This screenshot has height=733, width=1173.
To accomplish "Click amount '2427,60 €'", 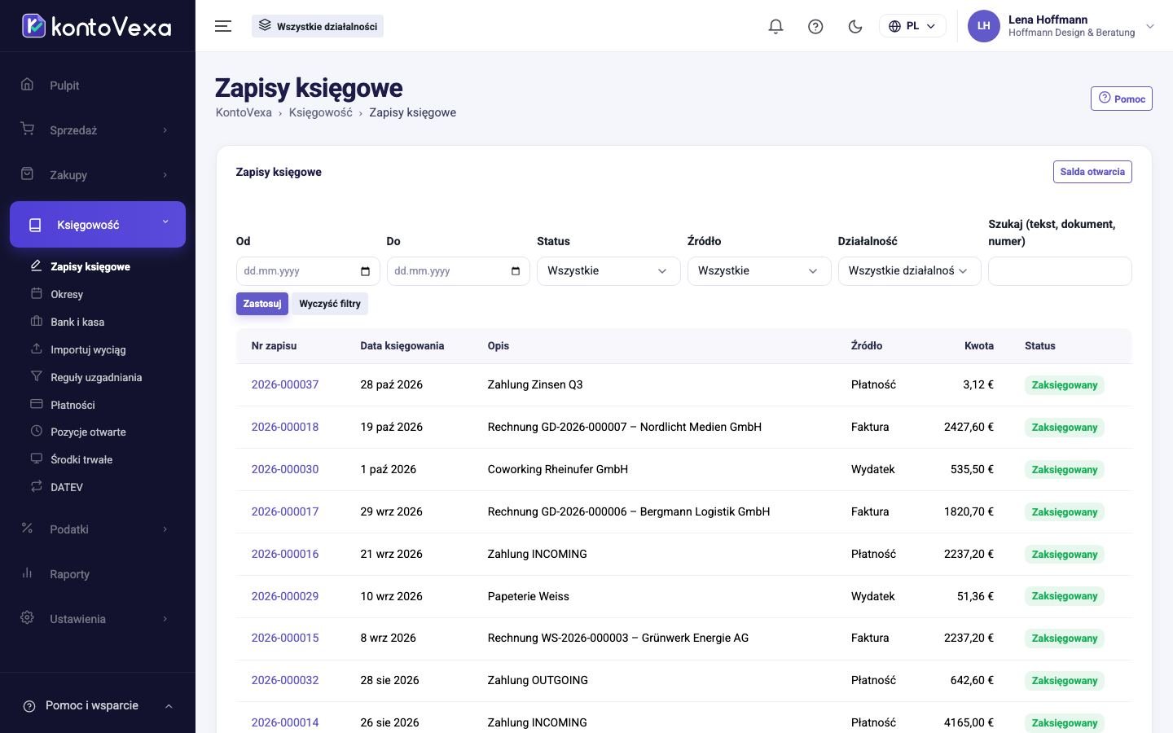I will coord(969,427).
